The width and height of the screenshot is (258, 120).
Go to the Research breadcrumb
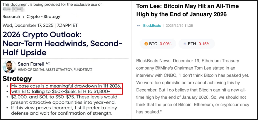coord(11,17)
